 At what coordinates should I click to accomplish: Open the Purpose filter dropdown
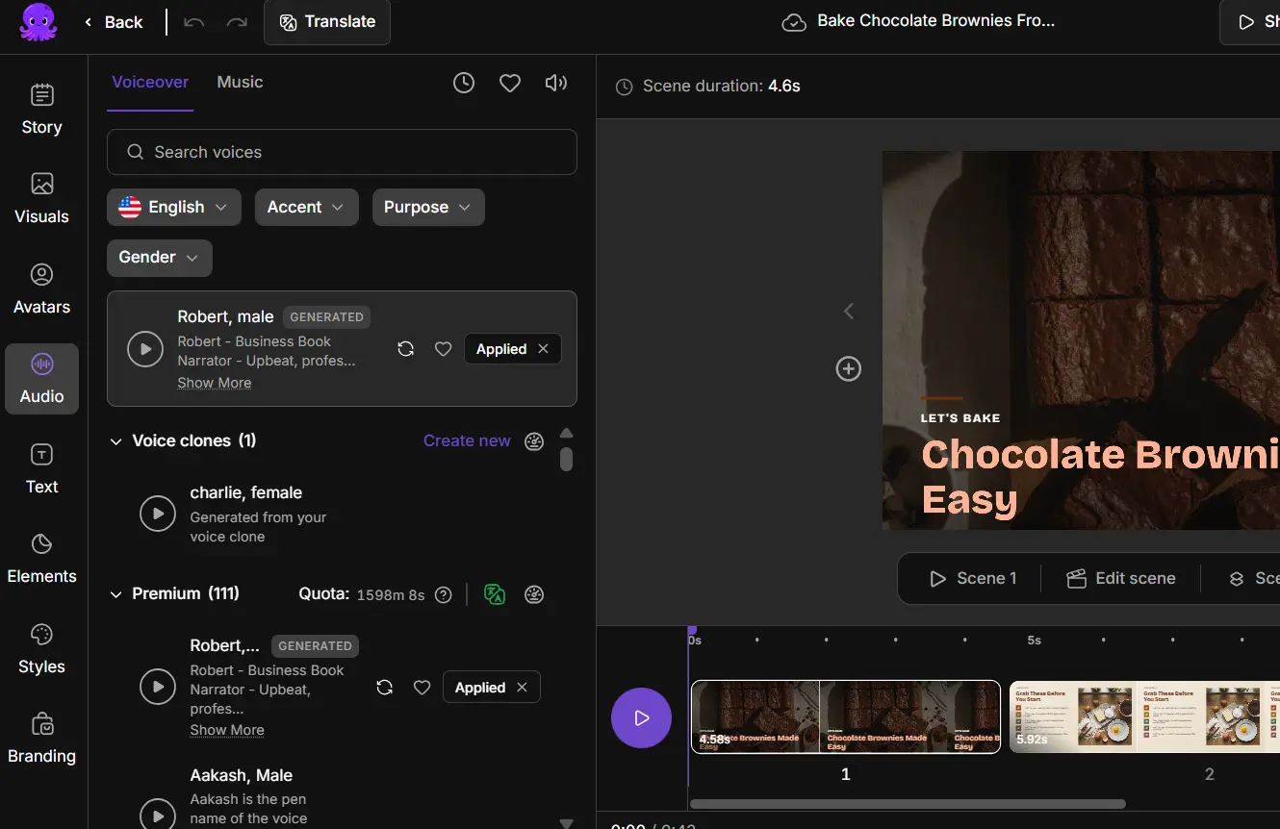point(428,207)
